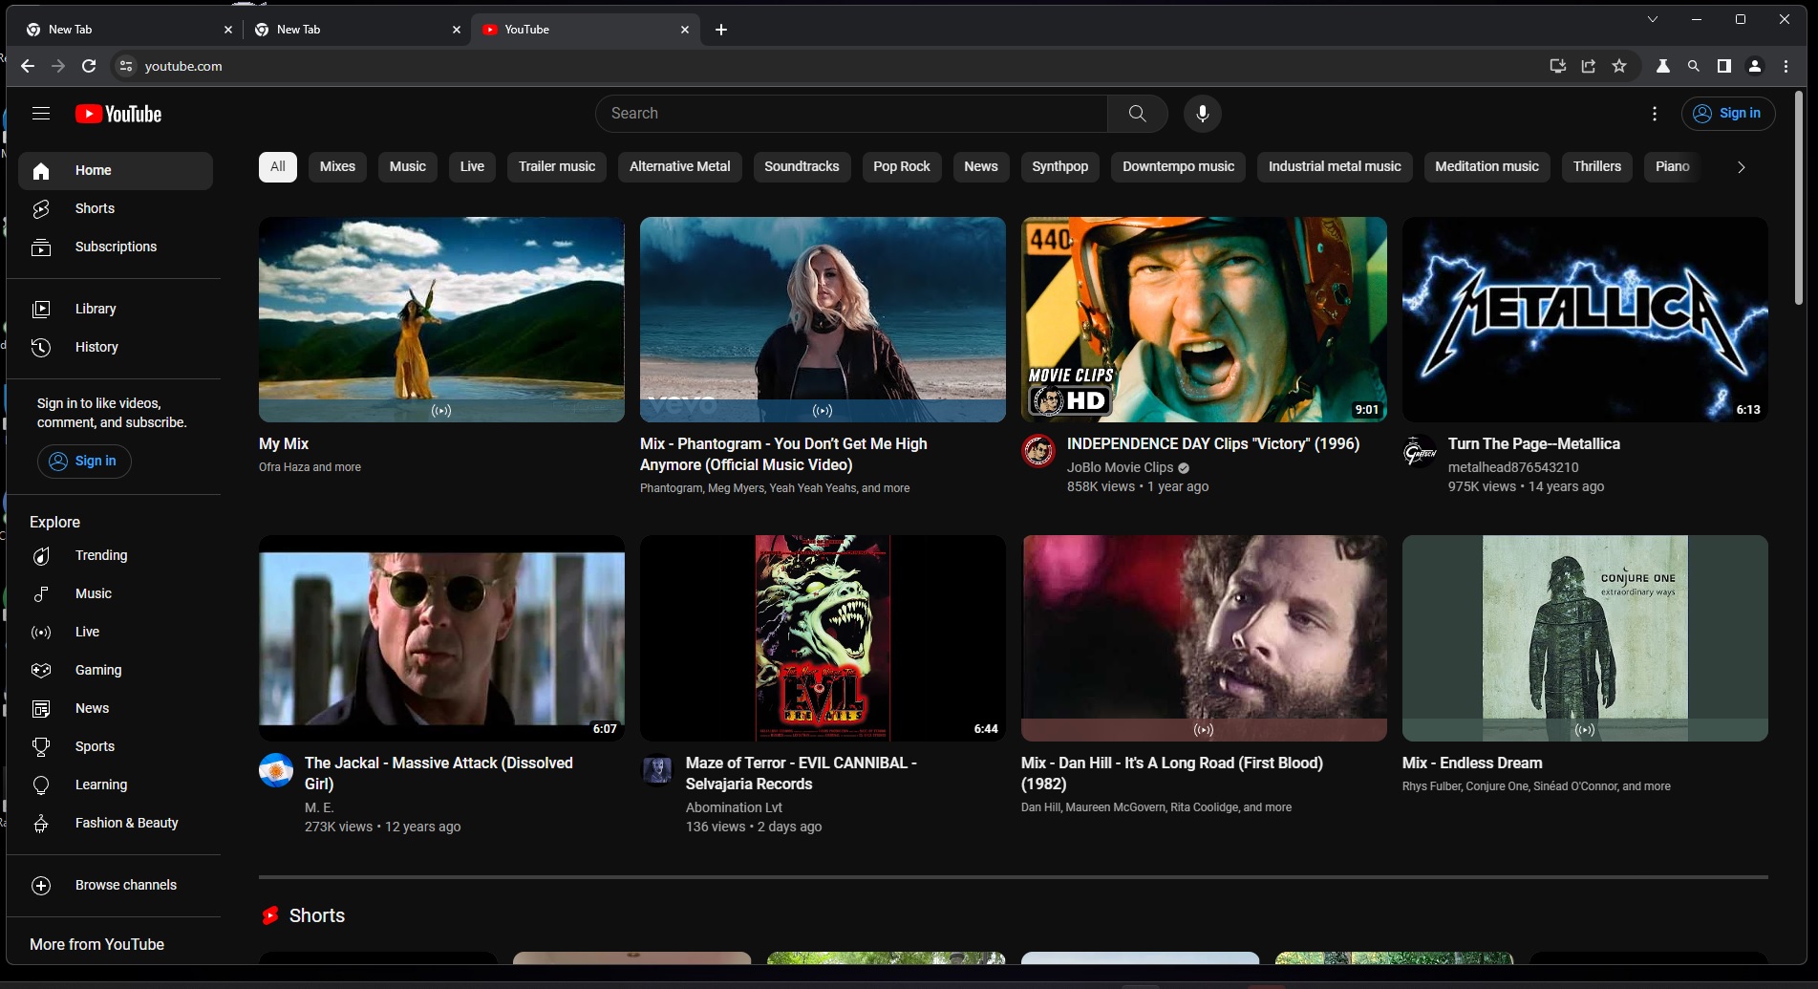Open metalhead876543210 channel avatar
The image size is (1818, 989).
(x=1420, y=450)
